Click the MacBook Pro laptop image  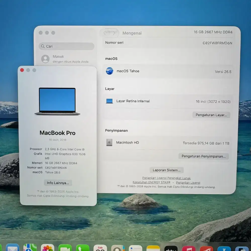(57, 101)
